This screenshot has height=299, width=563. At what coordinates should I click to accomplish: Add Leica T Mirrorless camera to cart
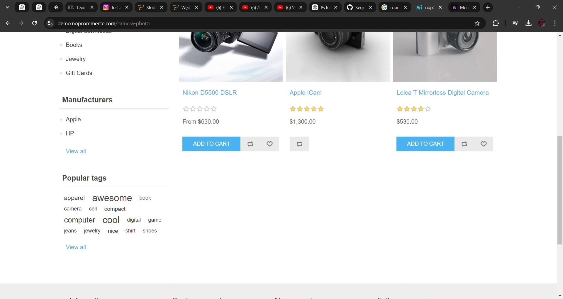[425, 144]
